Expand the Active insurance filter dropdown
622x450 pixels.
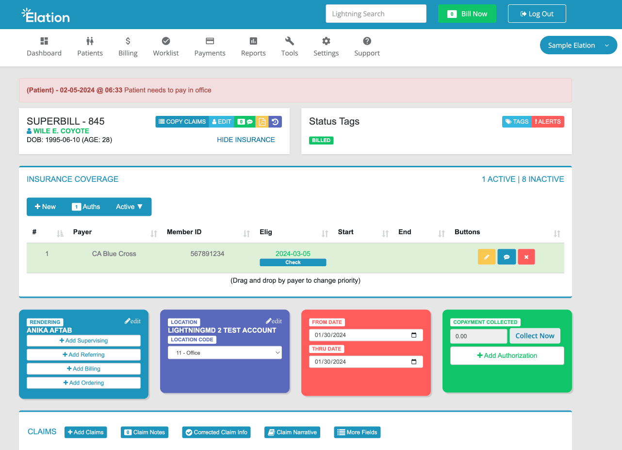(x=129, y=207)
